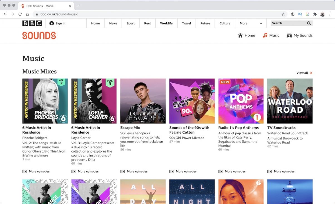The width and height of the screenshot is (335, 204).
Task: Expand the More navigation dropdown
Action: click(x=250, y=23)
